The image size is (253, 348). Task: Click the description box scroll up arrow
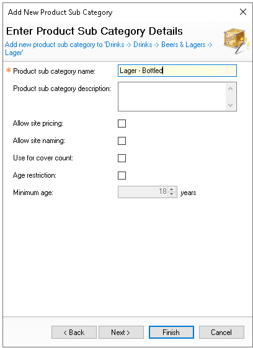231,89
